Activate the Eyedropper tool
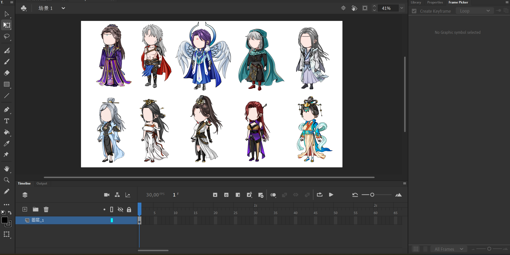 tap(7, 144)
